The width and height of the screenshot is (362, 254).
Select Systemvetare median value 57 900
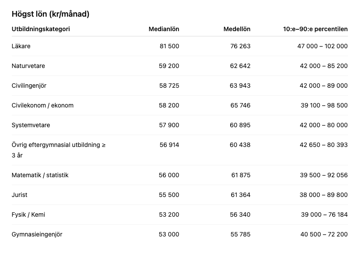(169, 125)
